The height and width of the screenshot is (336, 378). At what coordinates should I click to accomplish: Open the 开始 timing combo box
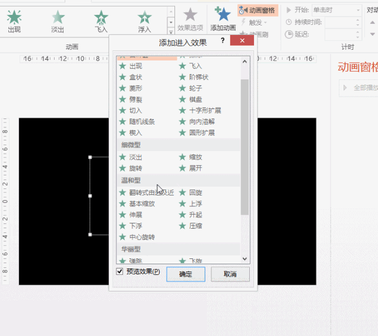[x=337, y=10]
